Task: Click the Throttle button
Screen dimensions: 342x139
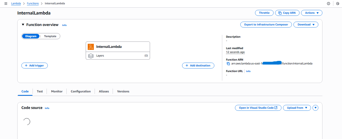Action: click(x=264, y=13)
